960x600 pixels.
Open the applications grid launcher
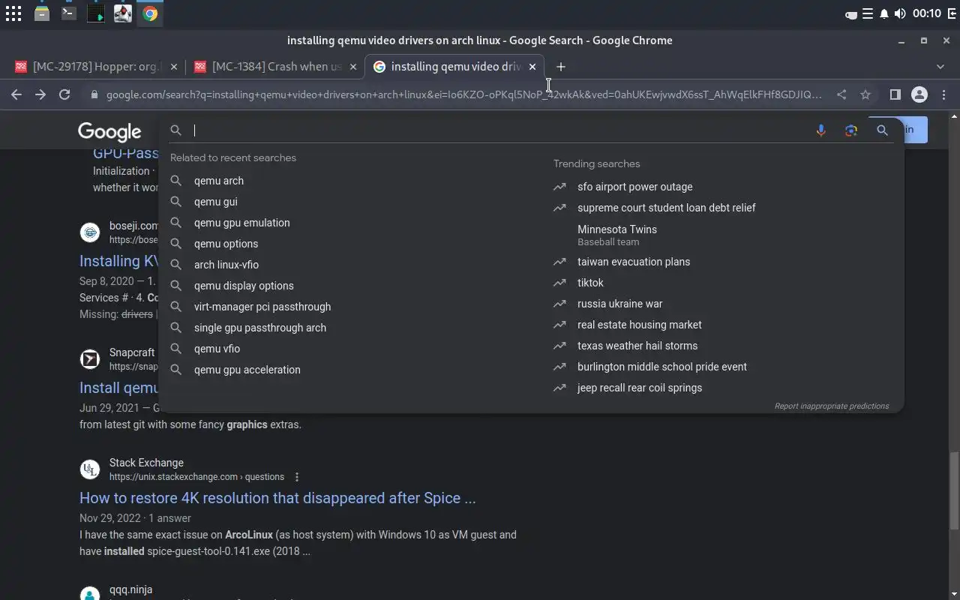pyautogui.click(x=13, y=13)
